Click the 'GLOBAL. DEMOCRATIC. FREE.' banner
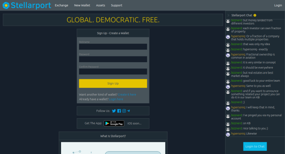 pyautogui.click(x=113, y=20)
